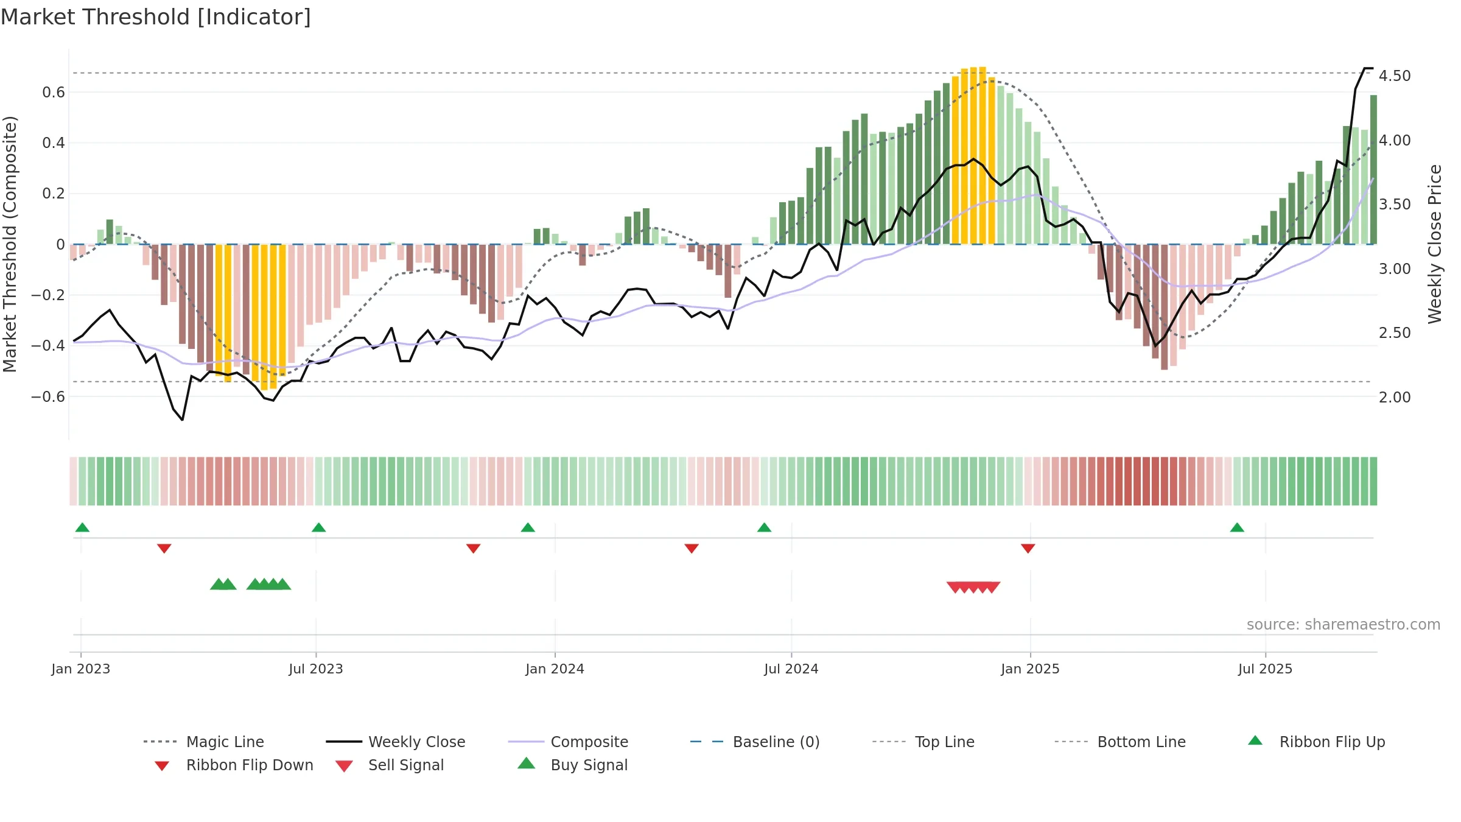1461x822 pixels.
Task: Click the 0.4 tick on the left axis
Action: point(54,142)
